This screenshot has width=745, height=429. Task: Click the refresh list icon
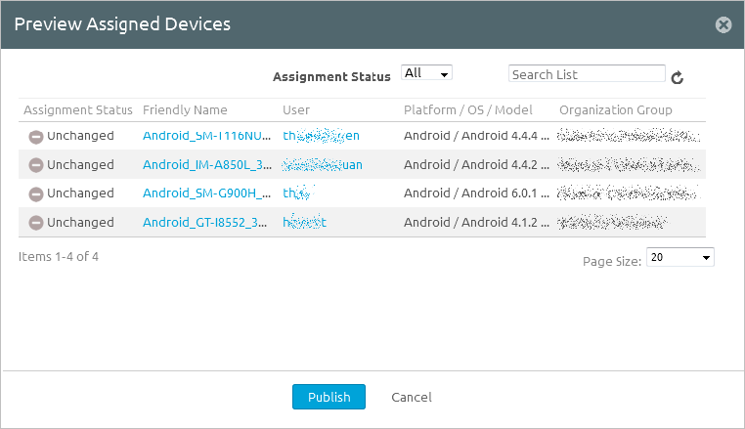pyautogui.click(x=677, y=78)
